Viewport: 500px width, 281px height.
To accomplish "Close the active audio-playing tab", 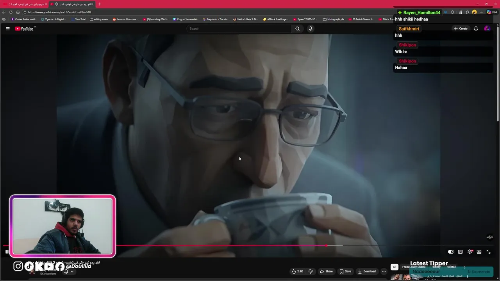I will coord(92,4).
